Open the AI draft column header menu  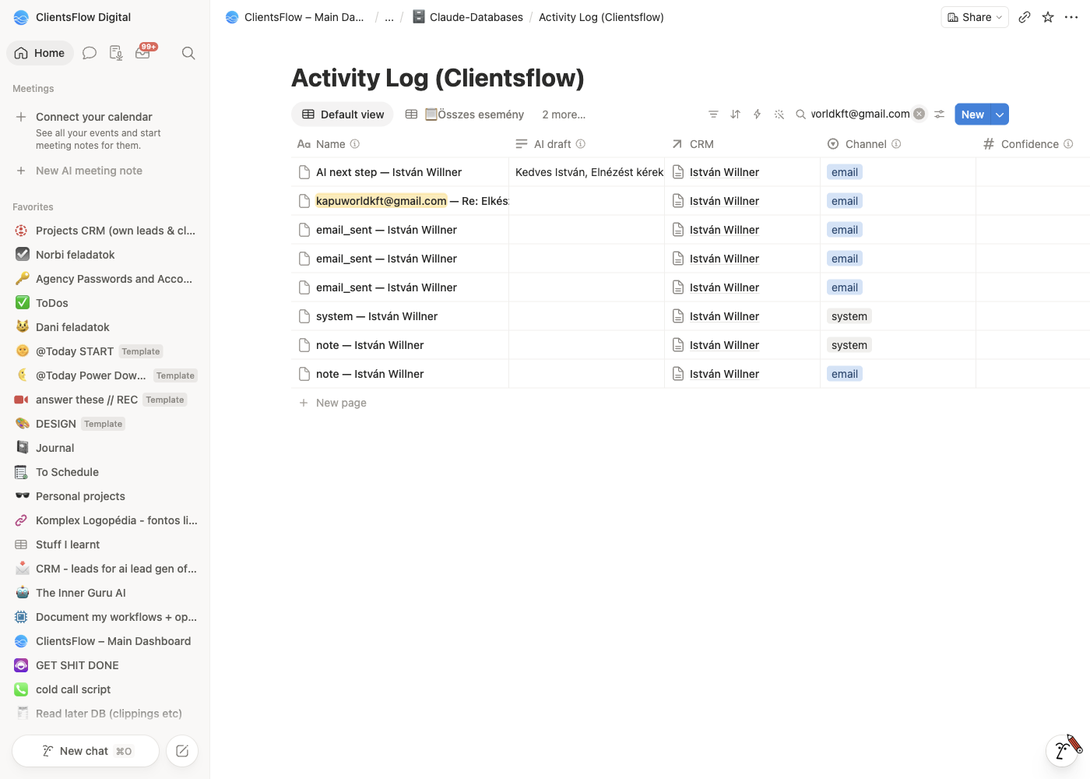587,144
